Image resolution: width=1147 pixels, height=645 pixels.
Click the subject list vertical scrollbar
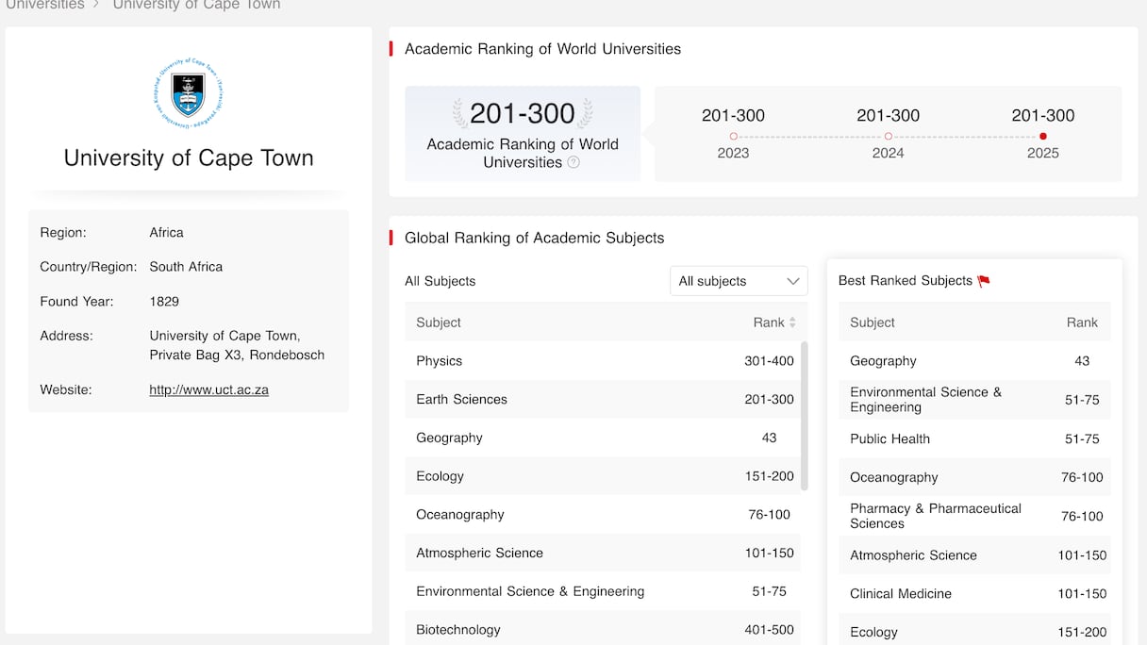(804, 415)
